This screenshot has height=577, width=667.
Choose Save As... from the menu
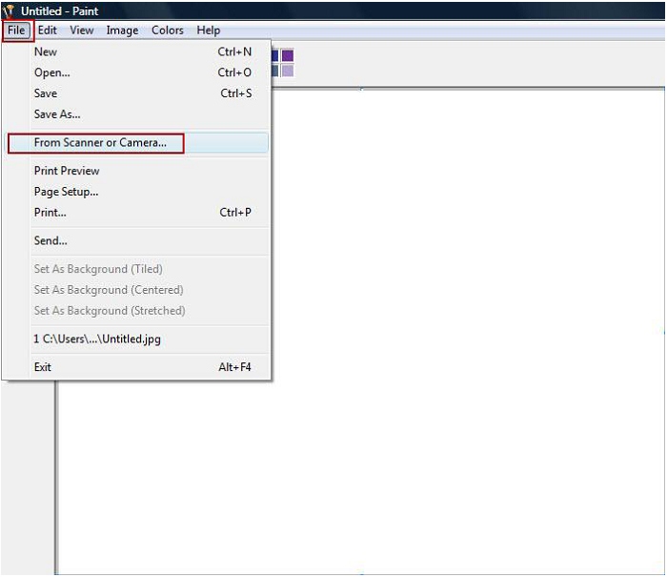click(57, 114)
